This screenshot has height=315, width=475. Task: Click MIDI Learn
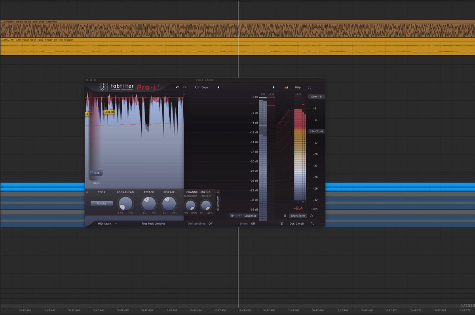pos(104,223)
